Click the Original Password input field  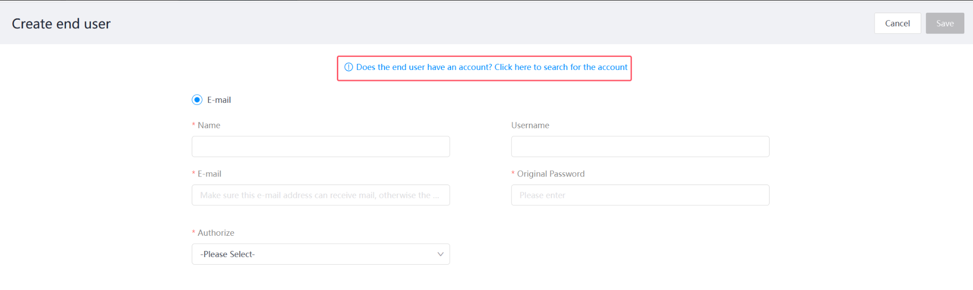tap(640, 195)
